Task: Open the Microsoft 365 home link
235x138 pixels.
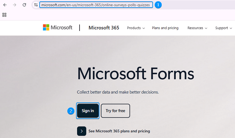Action: tap(104, 28)
